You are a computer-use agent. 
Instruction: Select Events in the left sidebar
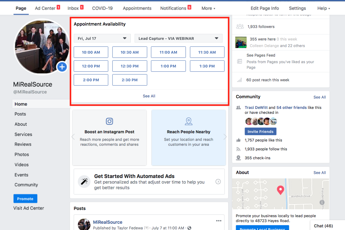(x=21, y=175)
